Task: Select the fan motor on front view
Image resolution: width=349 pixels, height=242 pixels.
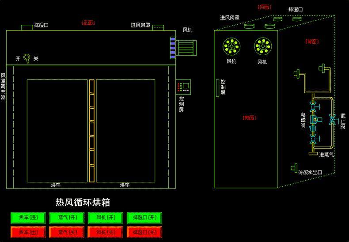Action: point(186,48)
